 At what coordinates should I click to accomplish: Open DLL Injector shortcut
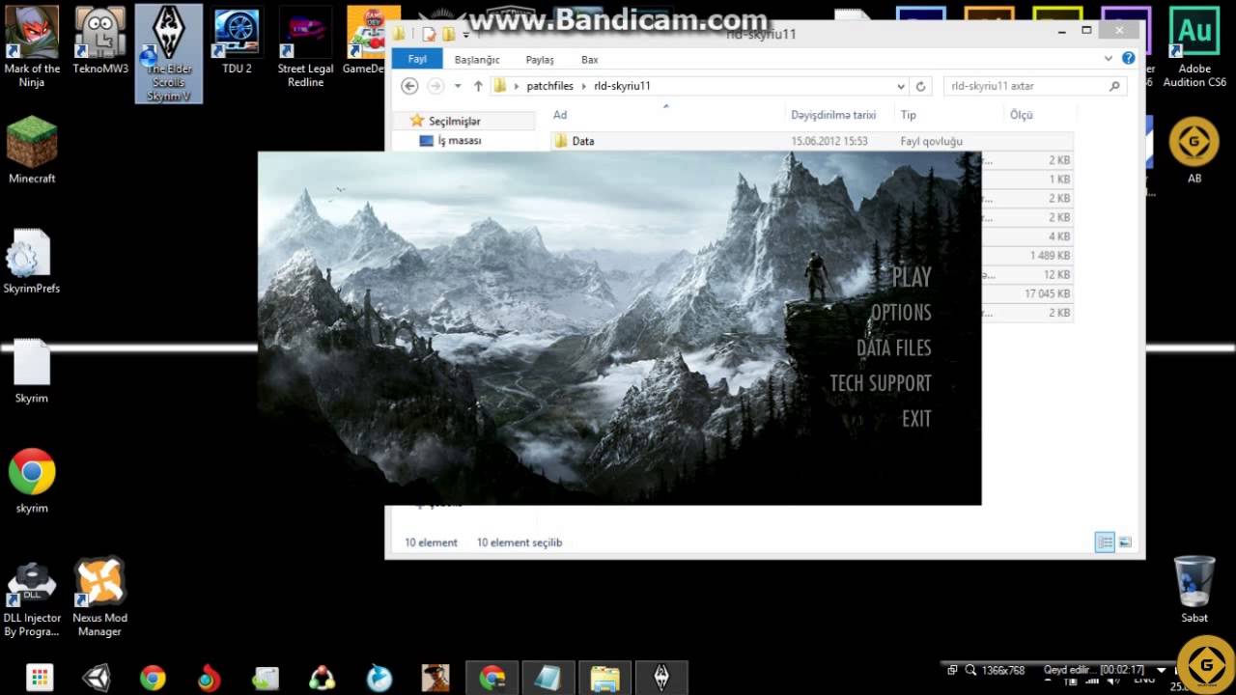click(x=32, y=598)
